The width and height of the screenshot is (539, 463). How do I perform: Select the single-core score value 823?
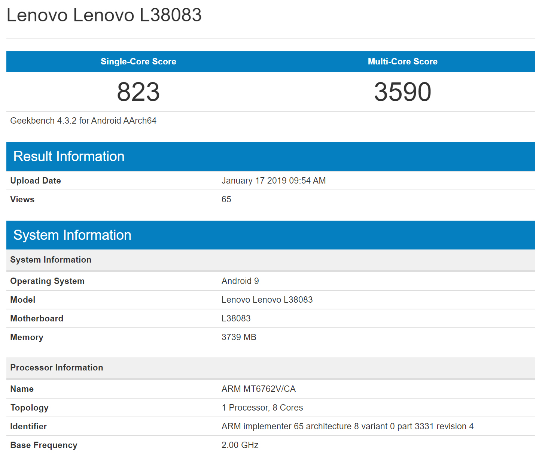tap(138, 92)
